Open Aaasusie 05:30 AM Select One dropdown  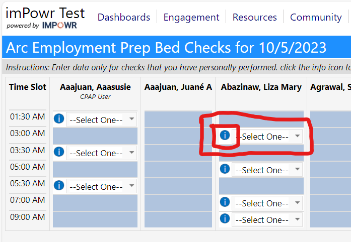[101, 186]
